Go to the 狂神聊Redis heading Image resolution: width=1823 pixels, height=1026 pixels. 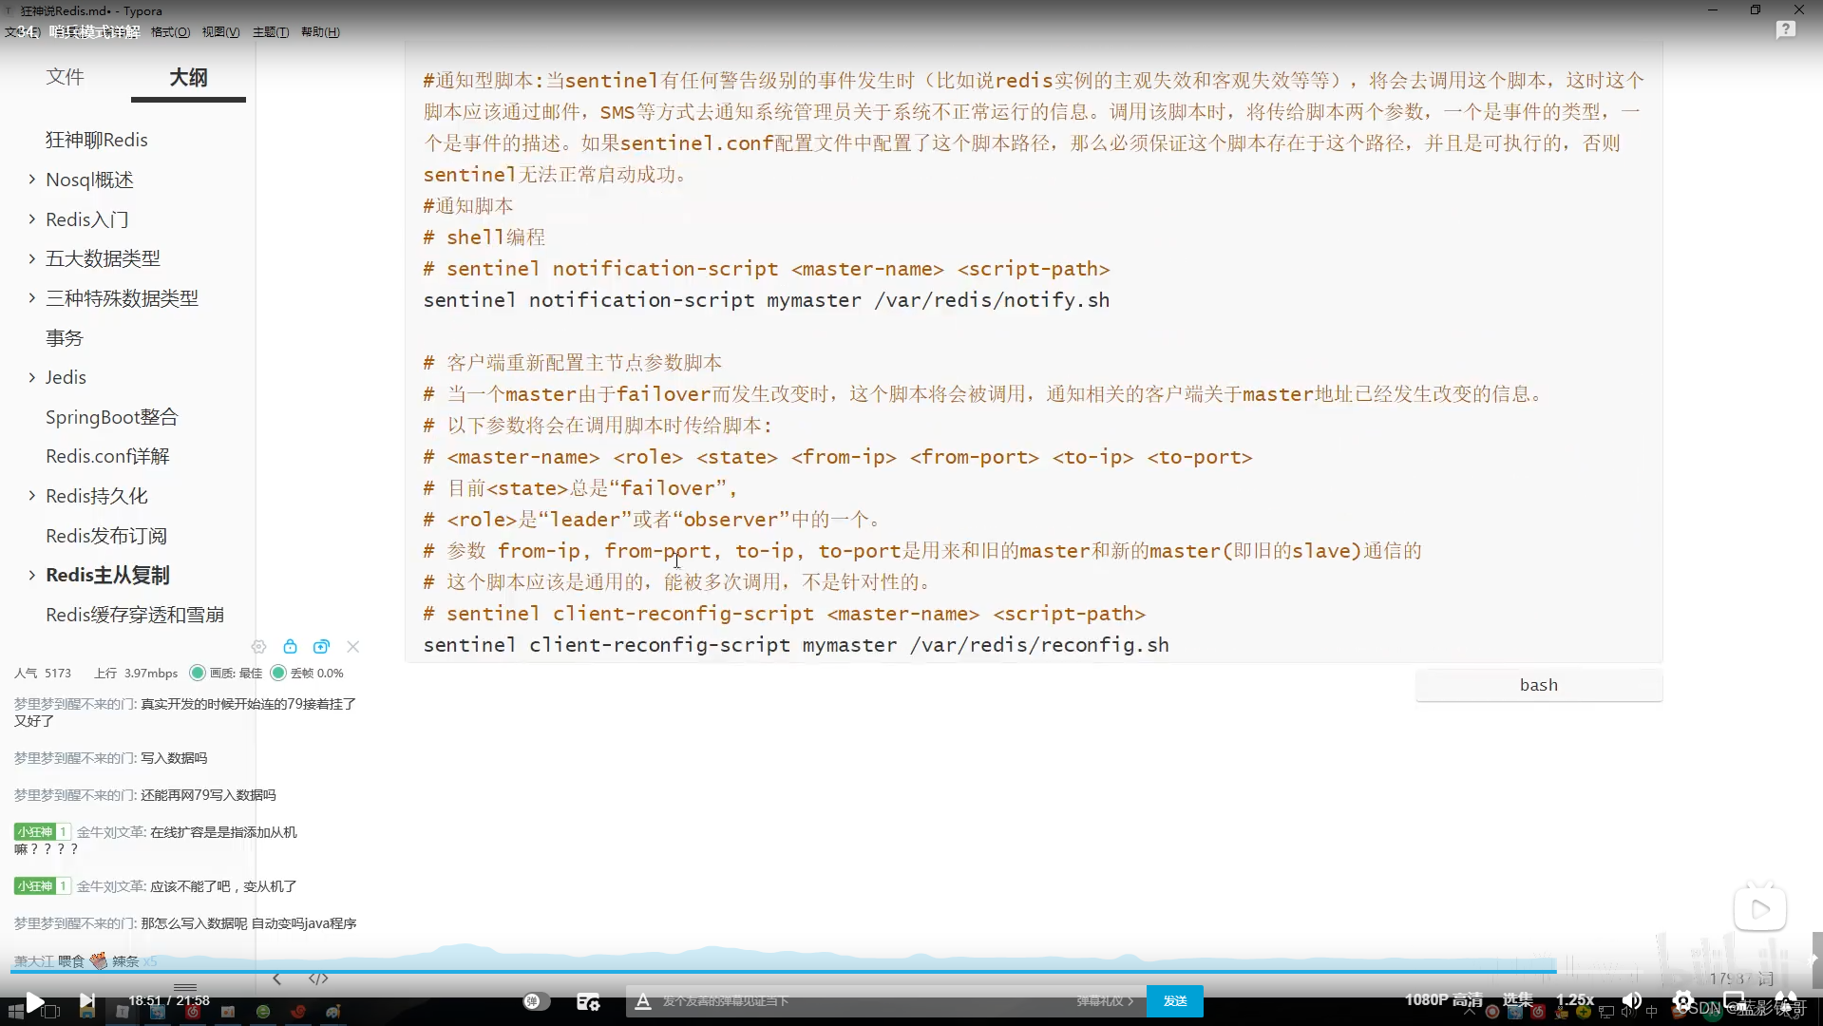[97, 140]
